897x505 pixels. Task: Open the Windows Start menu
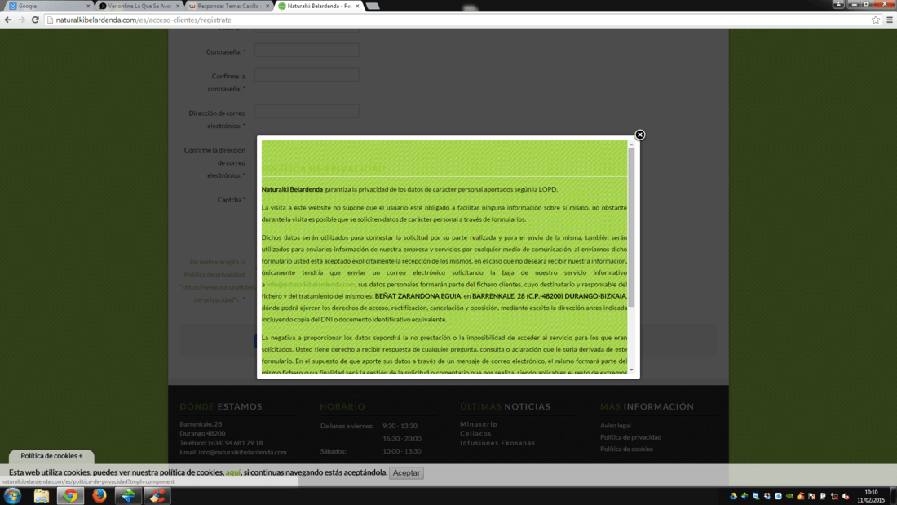click(12, 496)
